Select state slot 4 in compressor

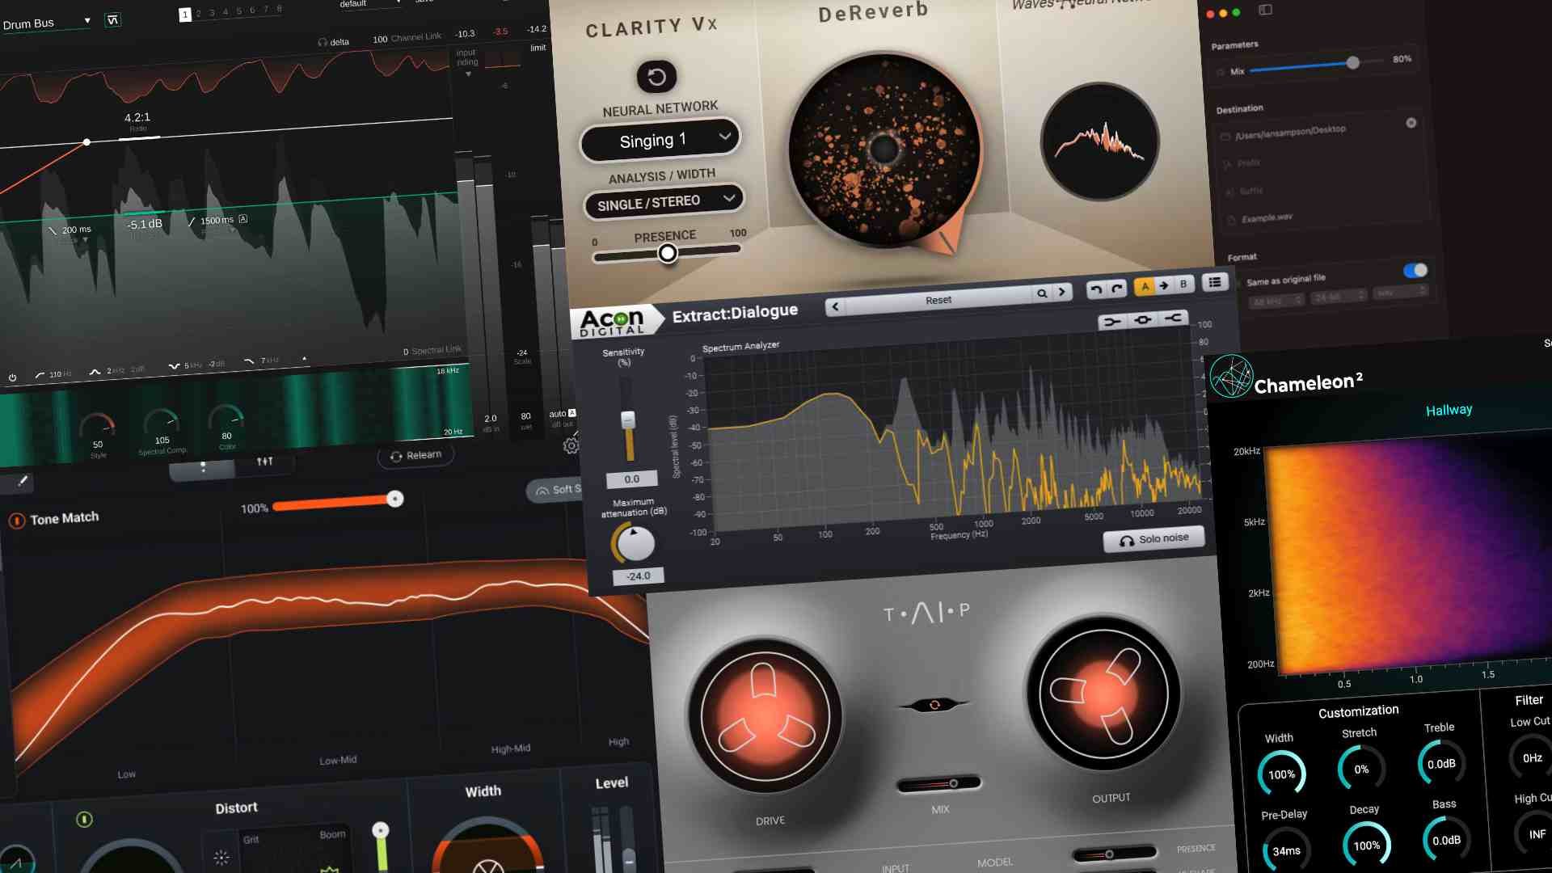226,12
